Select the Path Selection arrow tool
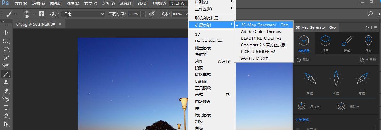The width and height of the screenshot is (381, 130). pos(5,124)
